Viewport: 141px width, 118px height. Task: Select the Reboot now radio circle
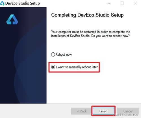tap(53, 54)
